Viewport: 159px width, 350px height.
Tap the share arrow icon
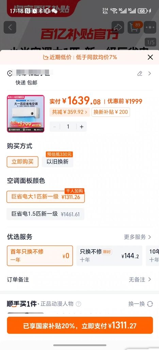[x=118, y=27]
